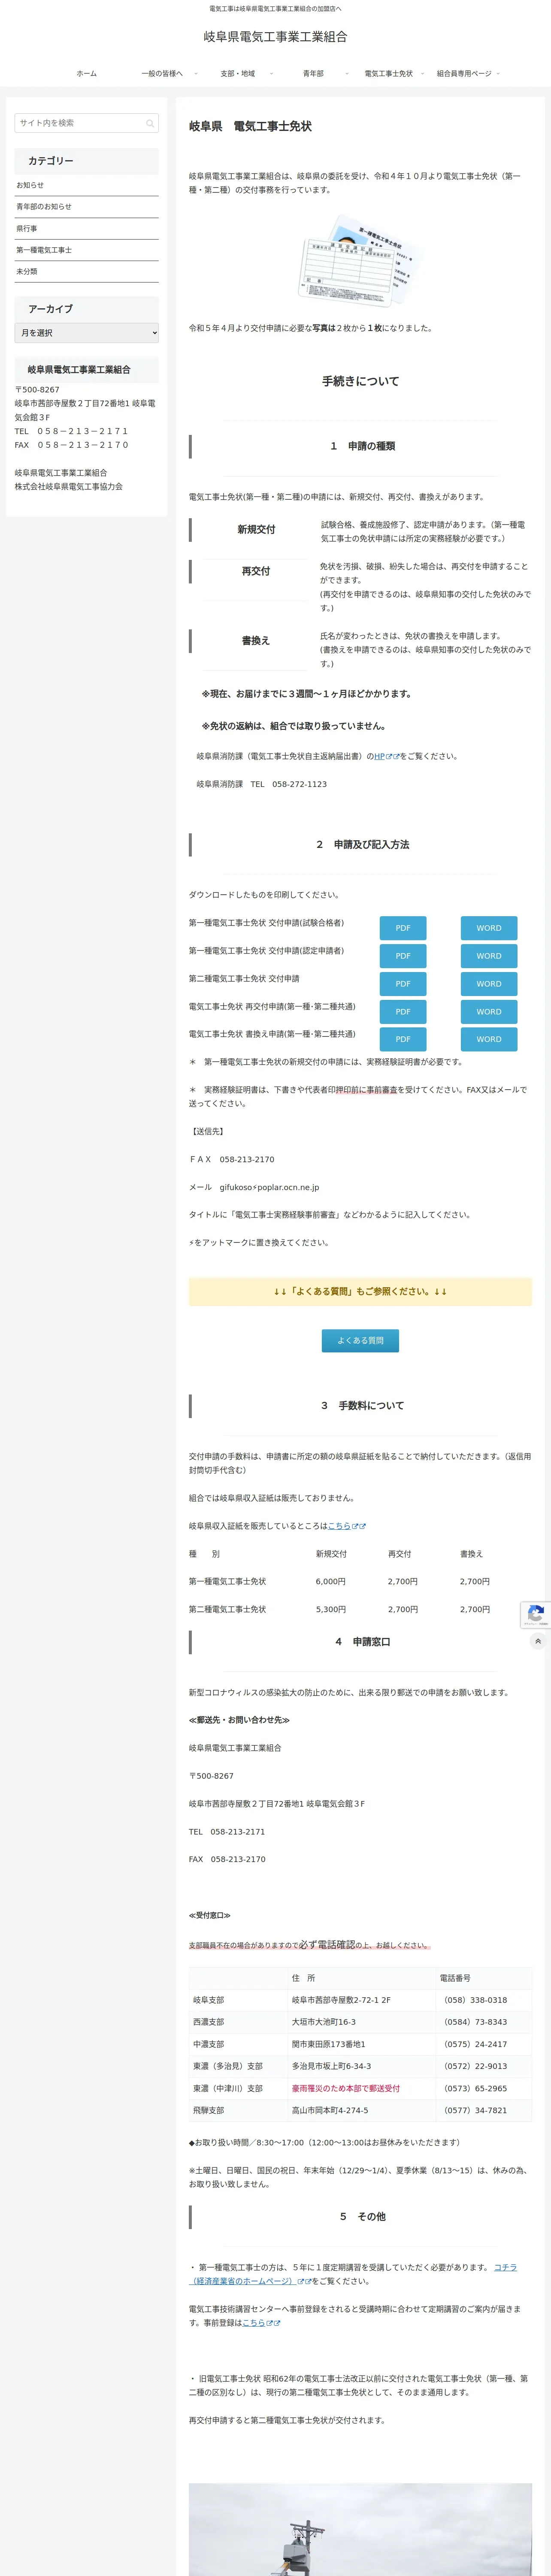Download WORD for 再交付申請

click(489, 1012)
